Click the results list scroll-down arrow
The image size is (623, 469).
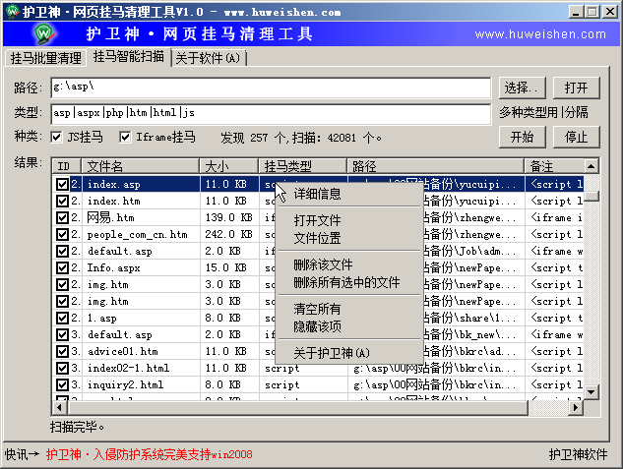click(592, 392)
